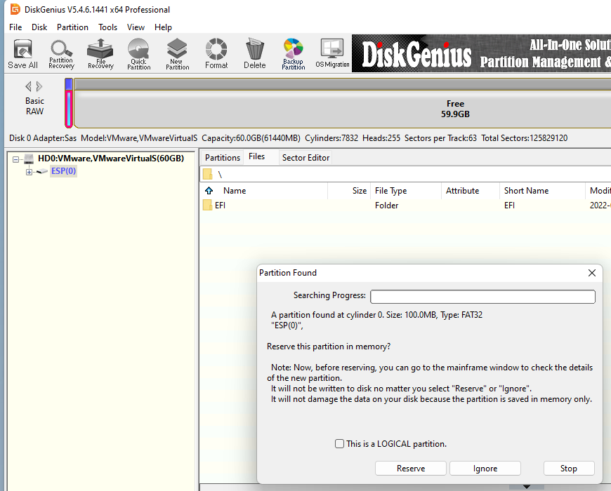Click the EFI folder icon
The image size is (611, 491).
[x=207, y=205]
